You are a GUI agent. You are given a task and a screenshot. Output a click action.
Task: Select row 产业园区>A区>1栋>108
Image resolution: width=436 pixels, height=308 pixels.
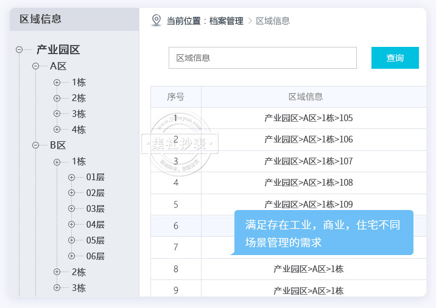pyautogui.click(x=308, y=183)
